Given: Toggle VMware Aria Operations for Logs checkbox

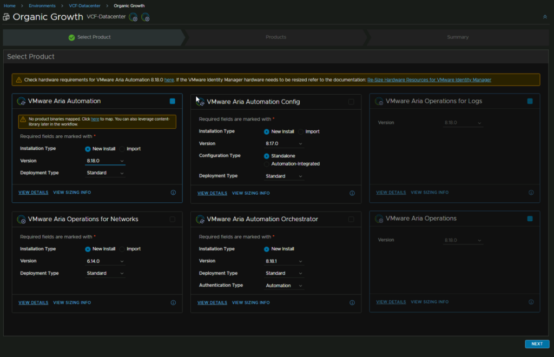Looking at the screenshot, I should 530,101.
